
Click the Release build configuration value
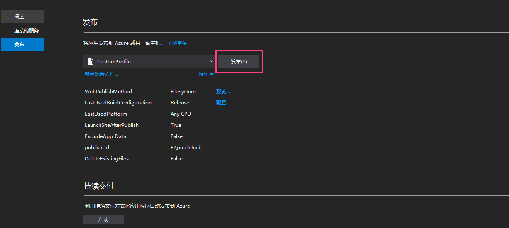point(180,103)
